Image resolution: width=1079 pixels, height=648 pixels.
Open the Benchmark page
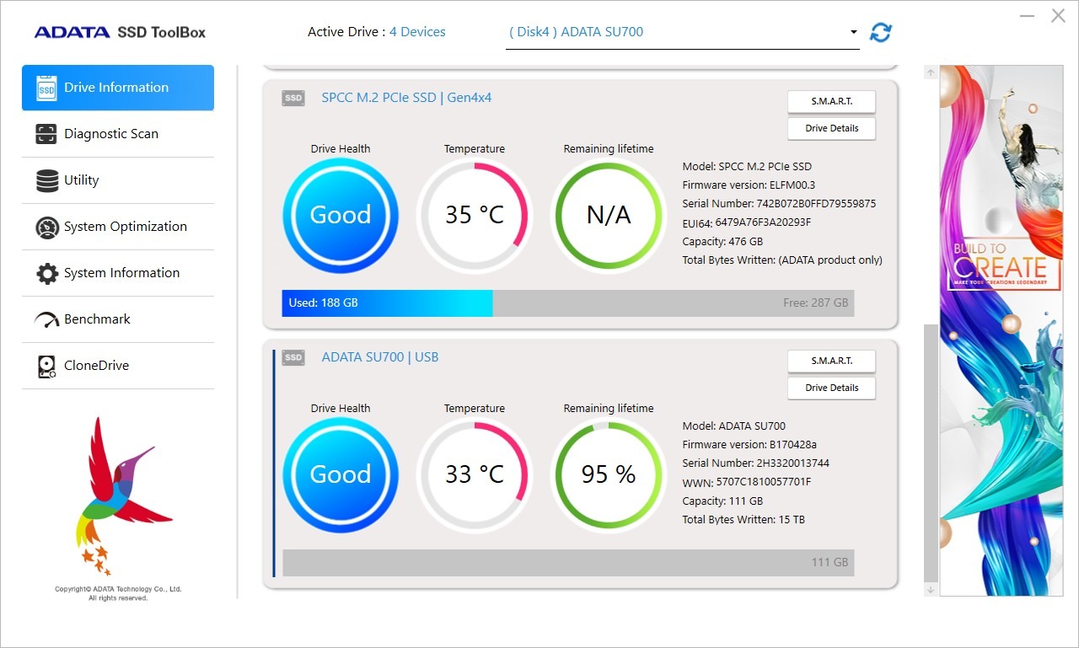click(118, 319)
